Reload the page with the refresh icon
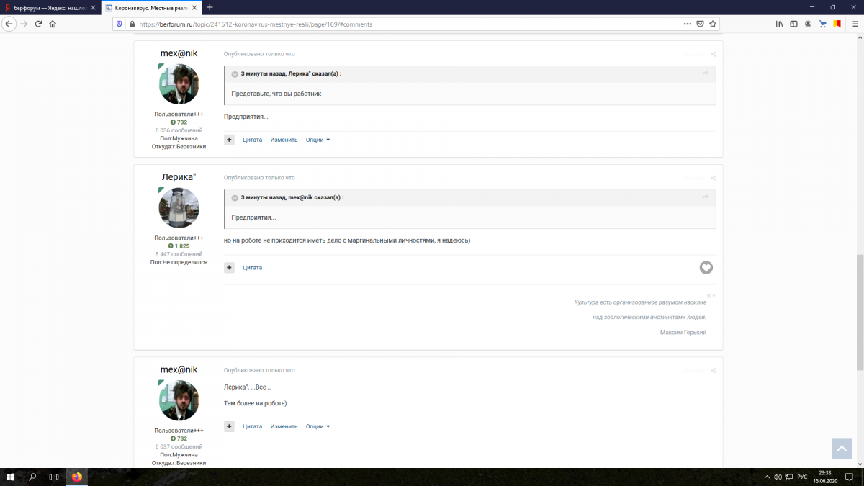This screenshot has width=864, height=486. pyautogui.click(x=38, y=24)
